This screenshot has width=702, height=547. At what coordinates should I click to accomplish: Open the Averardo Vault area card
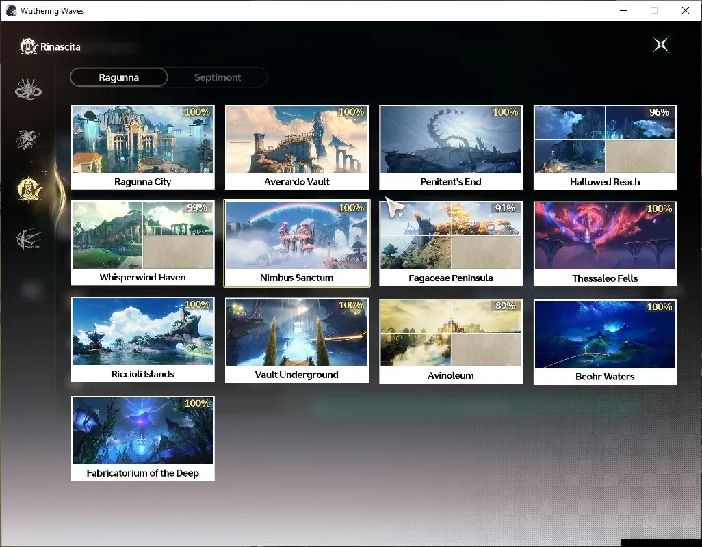[297, 147]
